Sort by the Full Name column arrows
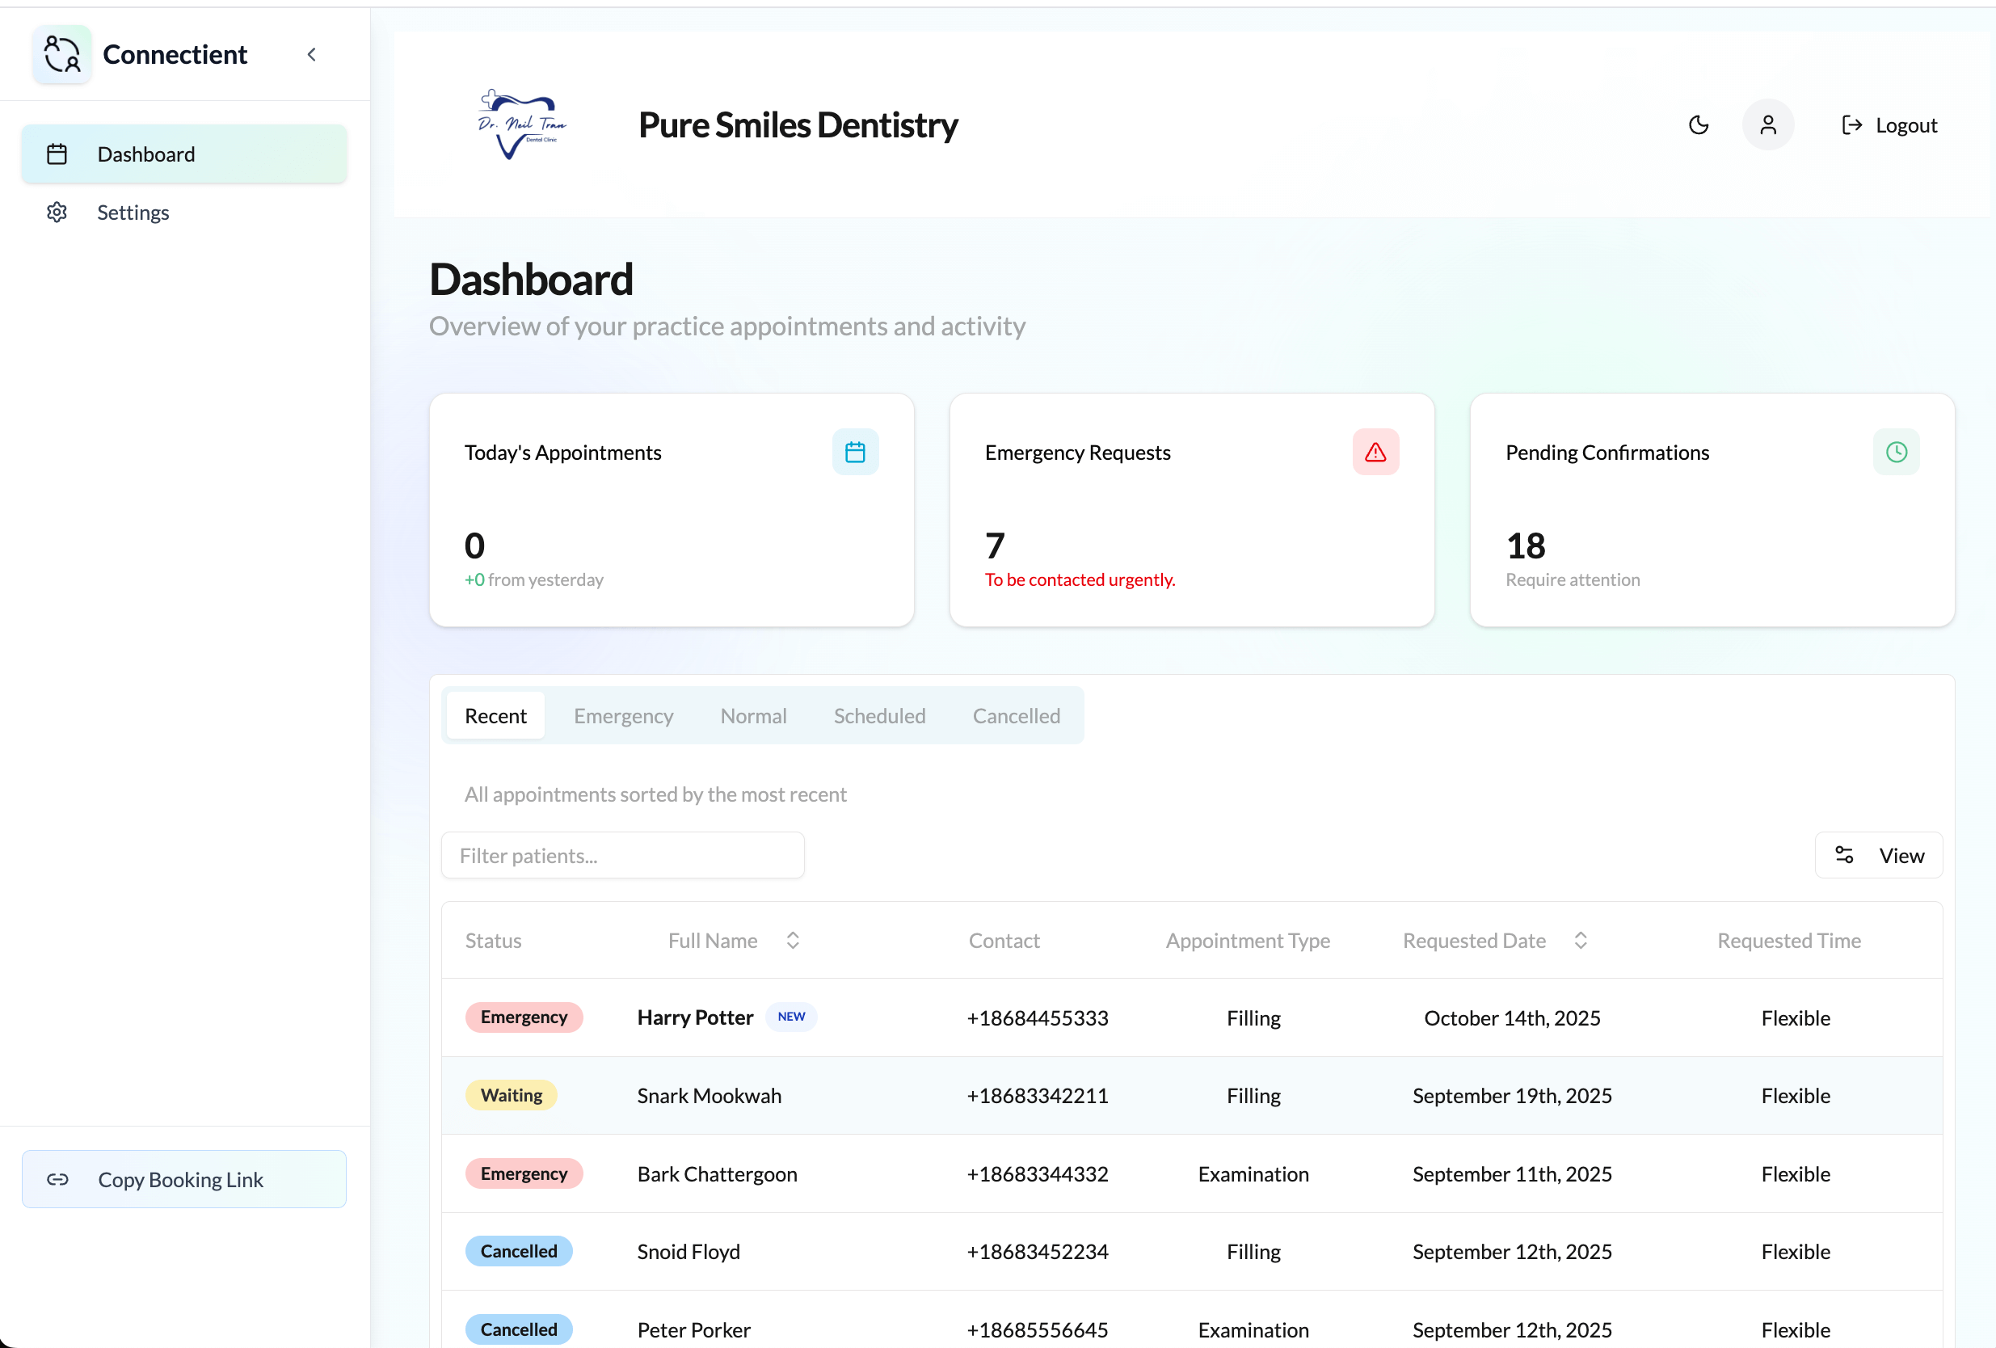1996x1348 pixels. pos(793,941)
